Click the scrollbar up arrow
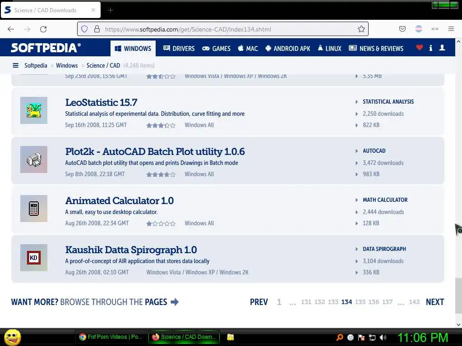The height and width of the screenshot is (346, 462). click(x=458, y=42)
